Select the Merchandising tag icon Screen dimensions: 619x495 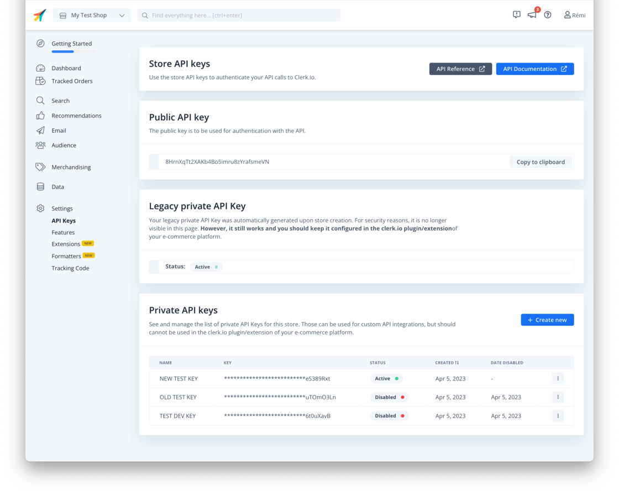(x=40, y=166)
